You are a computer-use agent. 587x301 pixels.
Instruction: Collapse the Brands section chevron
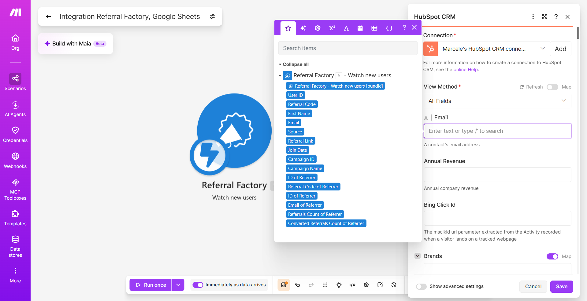point(418,256)
